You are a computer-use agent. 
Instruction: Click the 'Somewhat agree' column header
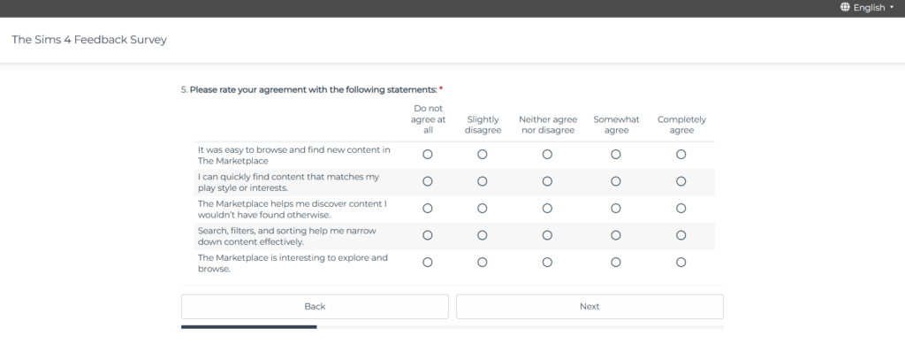click(616, 125)
